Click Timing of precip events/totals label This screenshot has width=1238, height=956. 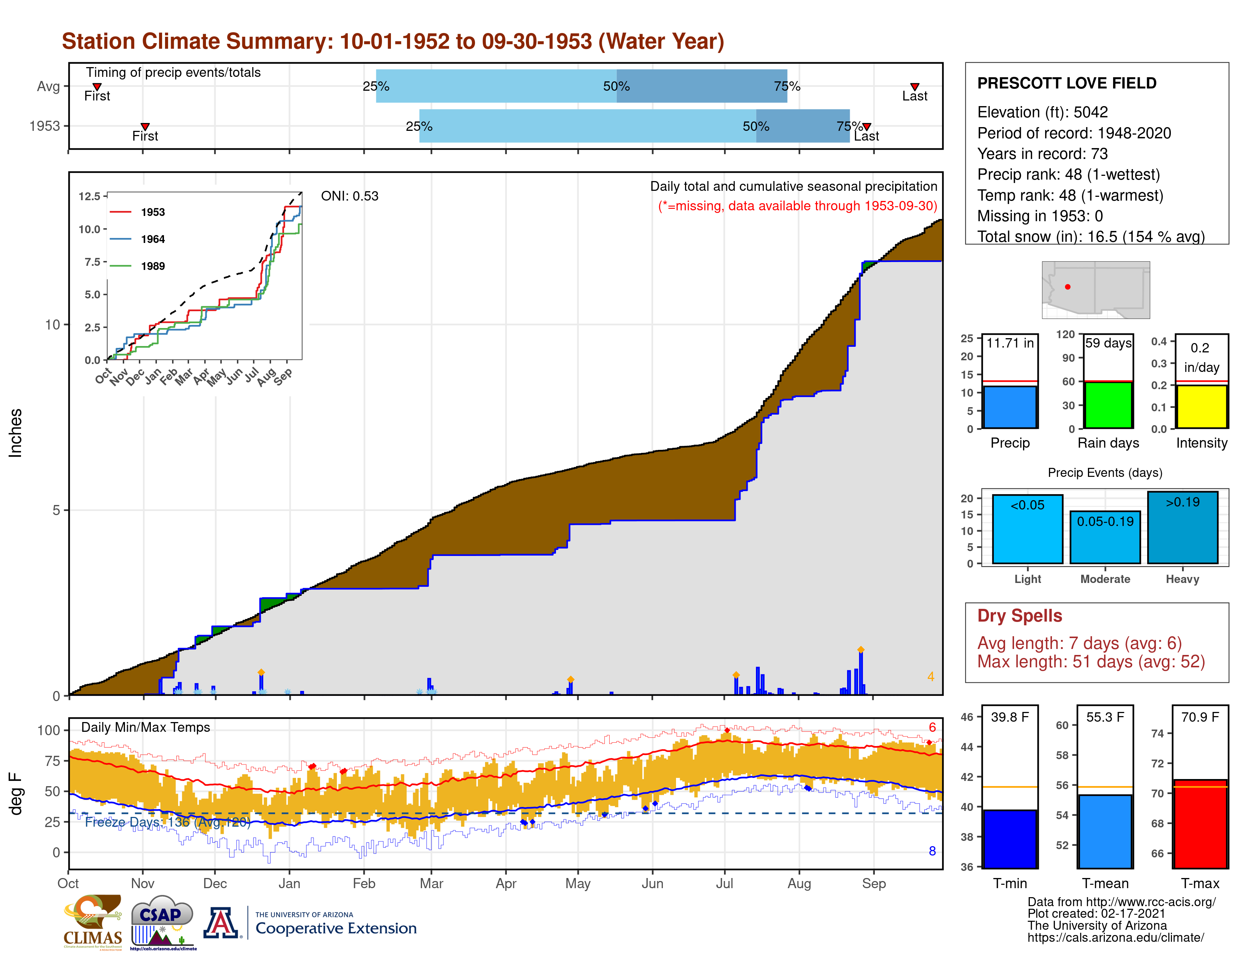[173, 72]
